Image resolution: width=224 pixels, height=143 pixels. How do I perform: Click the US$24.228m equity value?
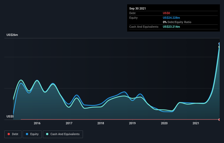point(171,18)
